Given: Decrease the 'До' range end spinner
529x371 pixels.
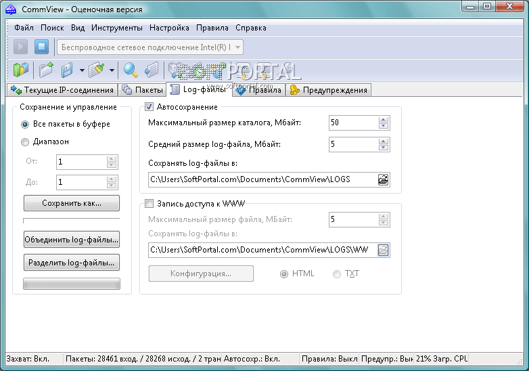Looking at the screenshot, I should click(112, 185).
